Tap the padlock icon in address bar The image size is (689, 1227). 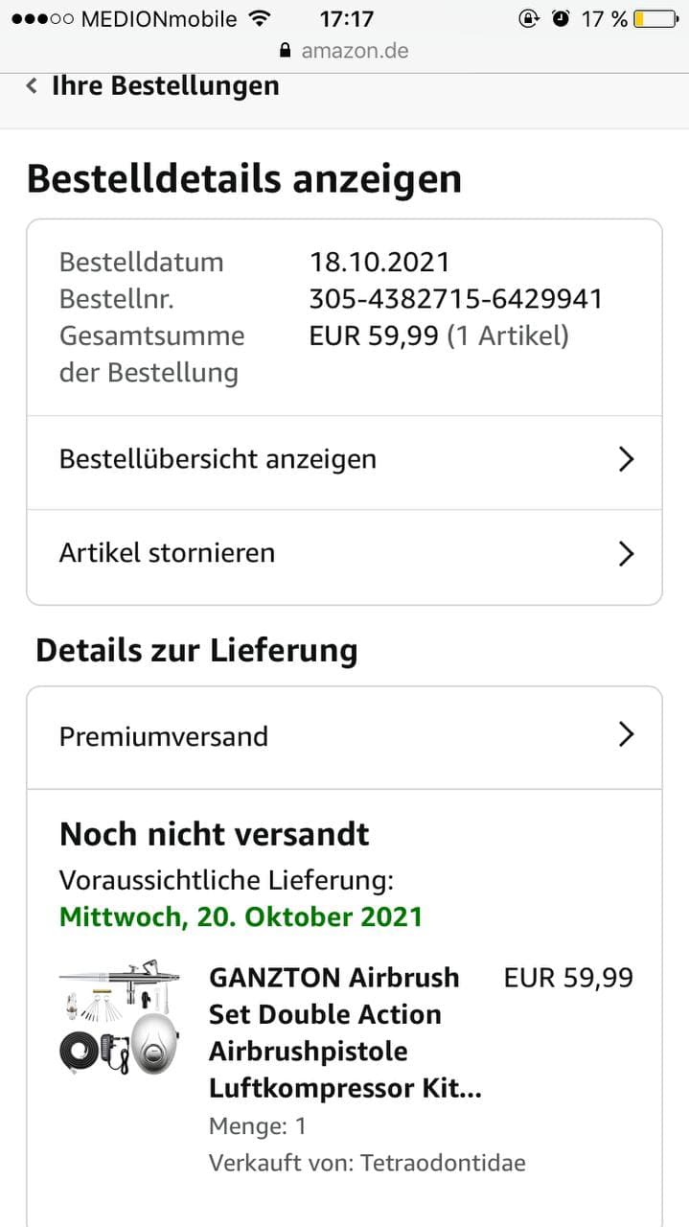[284, 51]
